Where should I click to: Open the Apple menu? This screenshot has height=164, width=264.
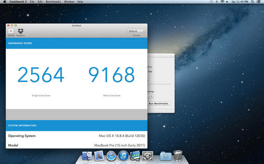click(4, 2)
